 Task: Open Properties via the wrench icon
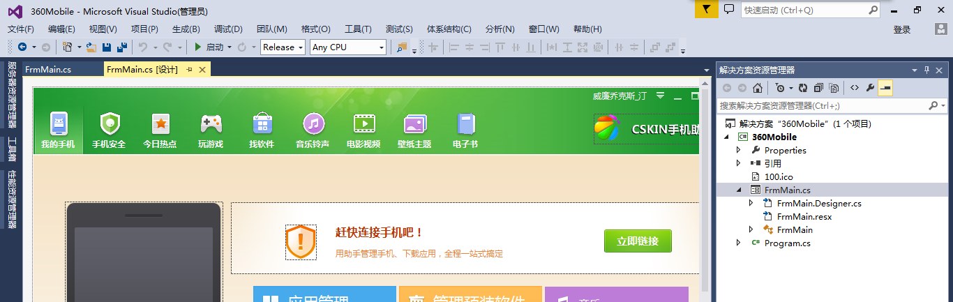coord(869,88)
